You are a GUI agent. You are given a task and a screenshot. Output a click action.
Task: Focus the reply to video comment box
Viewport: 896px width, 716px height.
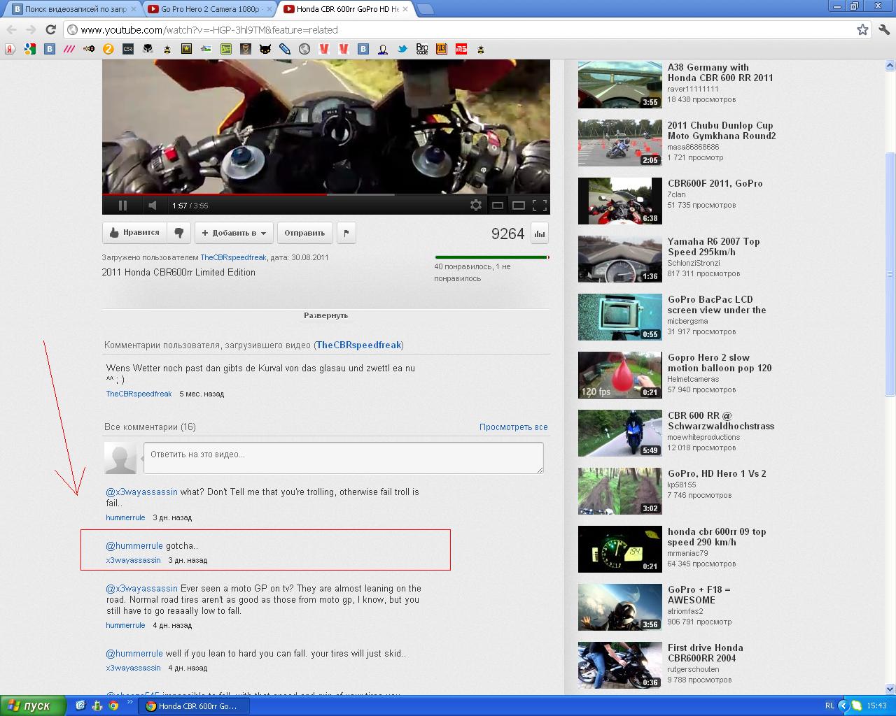coord(344,457)
